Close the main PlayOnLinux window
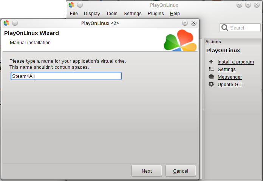Viewport: 263px width, 181px height. pyautogui.click(x=257, y=5)
